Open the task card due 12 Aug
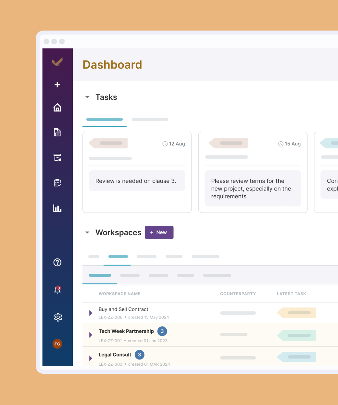Screen dimensions: 338x405 coord(137,172)
